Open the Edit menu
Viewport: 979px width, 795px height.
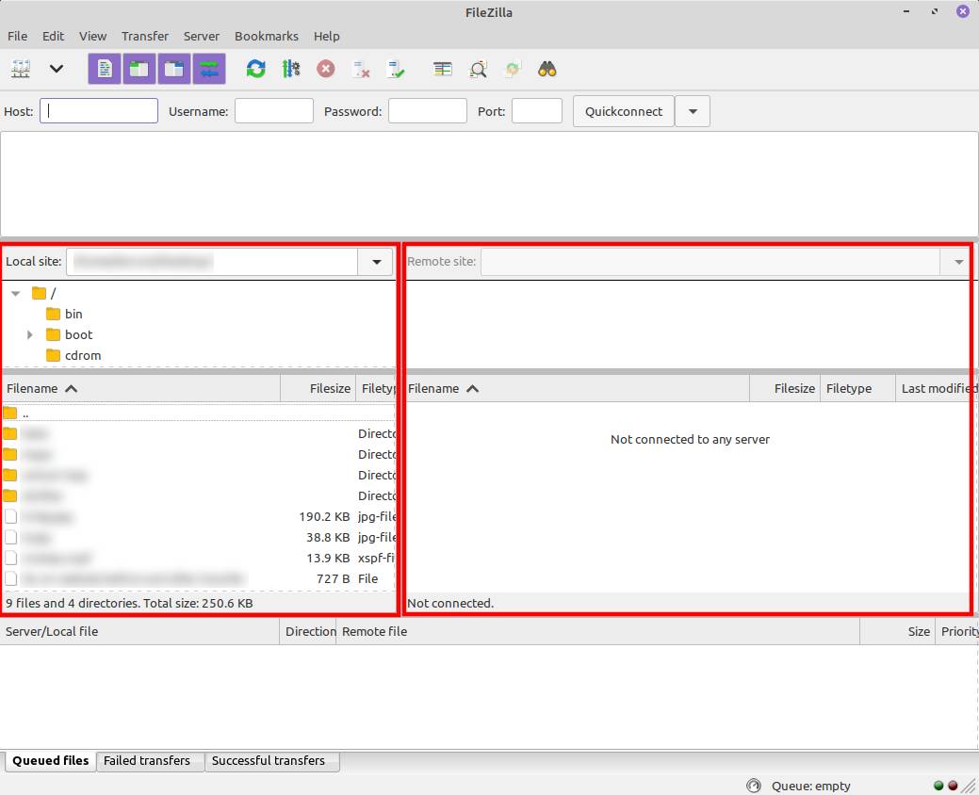point(53,36)
